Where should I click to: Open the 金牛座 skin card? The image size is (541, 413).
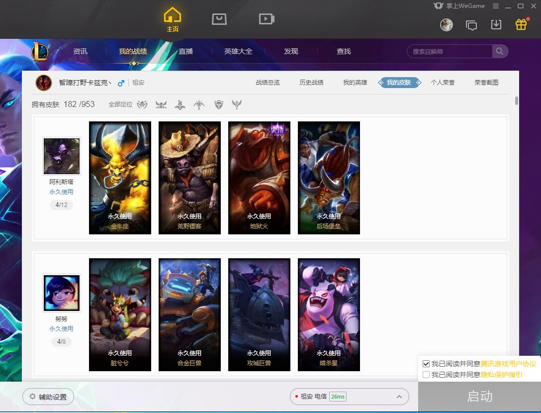[120, 178]
